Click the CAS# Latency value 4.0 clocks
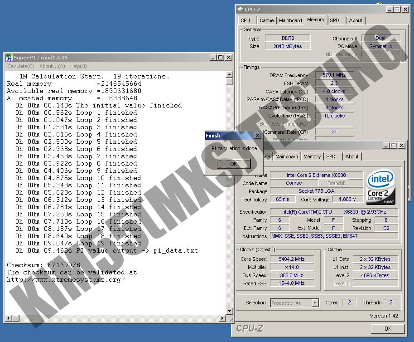Viewport: 414px width, 342px height. tap(334, 92)
